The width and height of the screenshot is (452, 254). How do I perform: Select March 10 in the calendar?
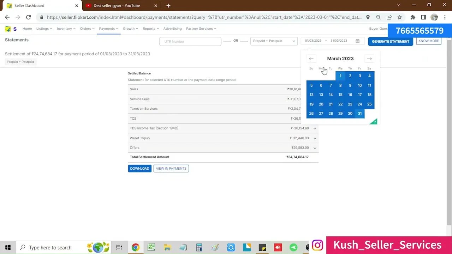pos(360,85)
